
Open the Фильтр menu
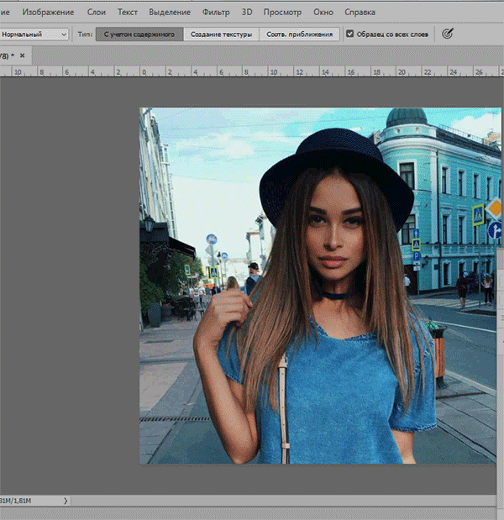[216, 13]
